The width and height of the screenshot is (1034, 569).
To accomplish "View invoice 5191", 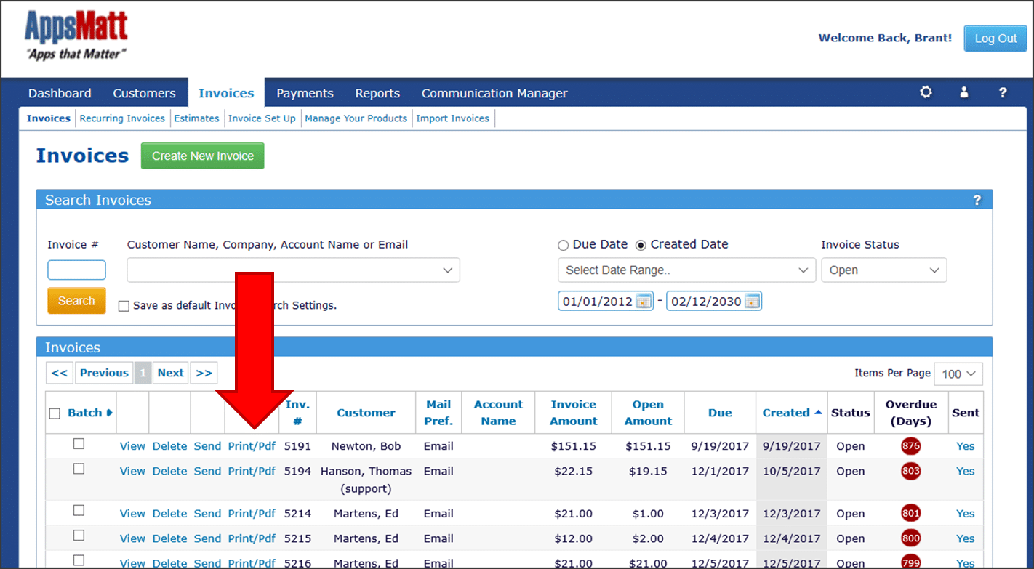I will point(132,446).
